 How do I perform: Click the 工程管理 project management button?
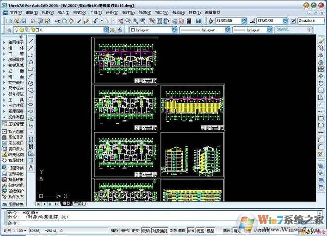point(16,124)
